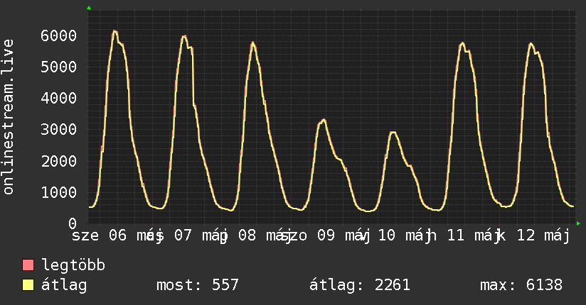Click the onlinestream.live vertical axis title
586x305 pixels.
click(9, 117)
